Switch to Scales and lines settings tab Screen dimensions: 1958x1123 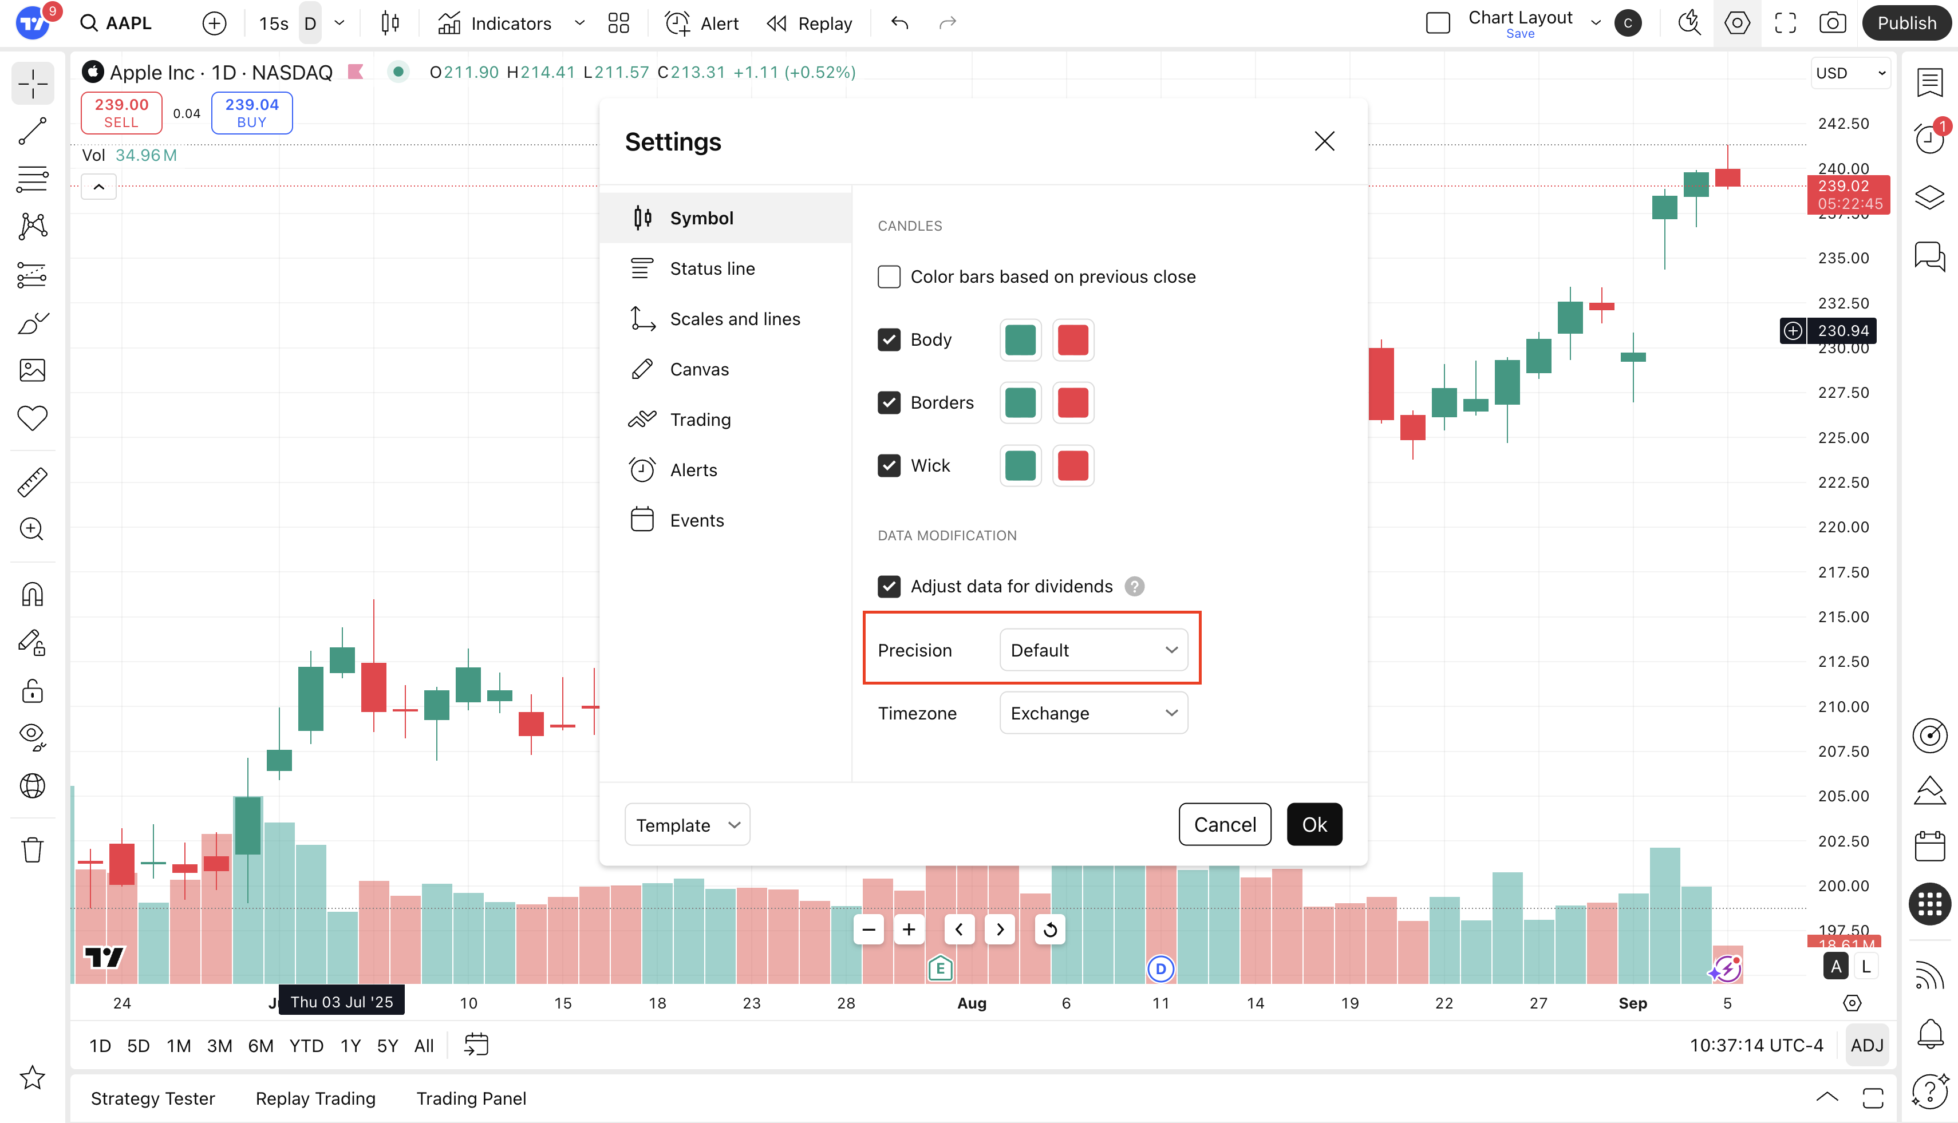pos(735,319)
